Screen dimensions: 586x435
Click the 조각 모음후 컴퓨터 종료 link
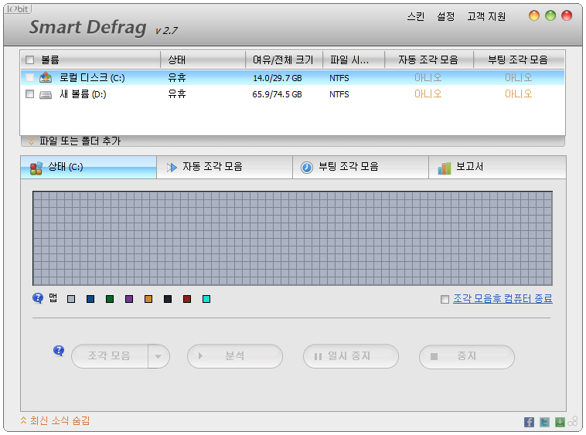click(503, 298)
